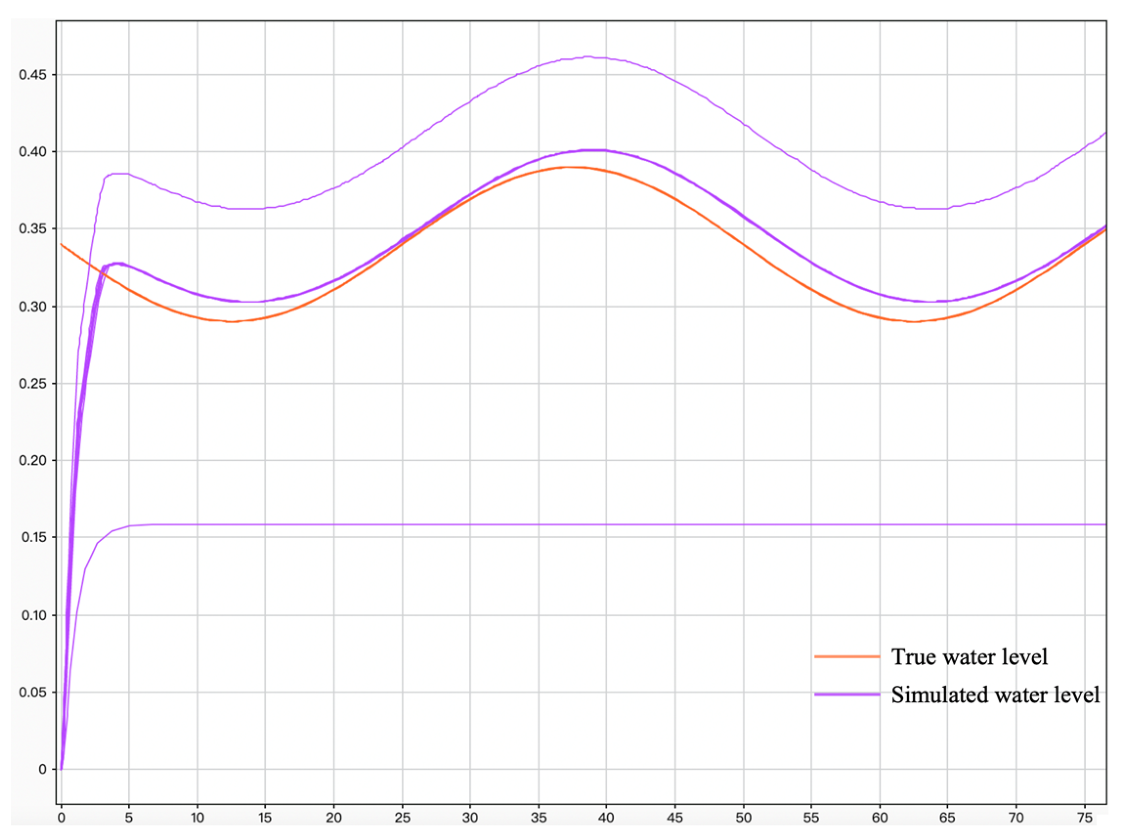Click the 65 x-axis tick label
Image resolution: width=1128 pixels, height=840 pixels.
tap(947, 818)
